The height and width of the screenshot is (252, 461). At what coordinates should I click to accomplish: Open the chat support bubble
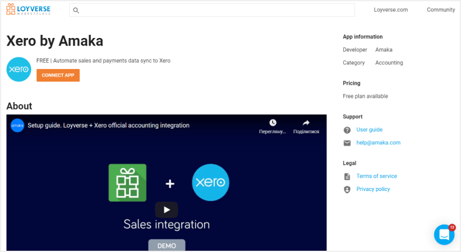pyautogui.click(x=444, y=235)
